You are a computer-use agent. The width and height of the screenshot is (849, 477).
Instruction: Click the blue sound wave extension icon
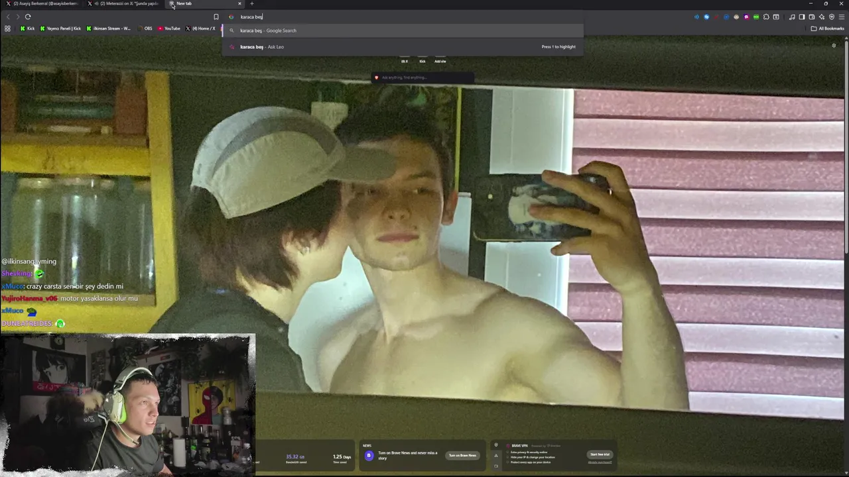point(696,17)
